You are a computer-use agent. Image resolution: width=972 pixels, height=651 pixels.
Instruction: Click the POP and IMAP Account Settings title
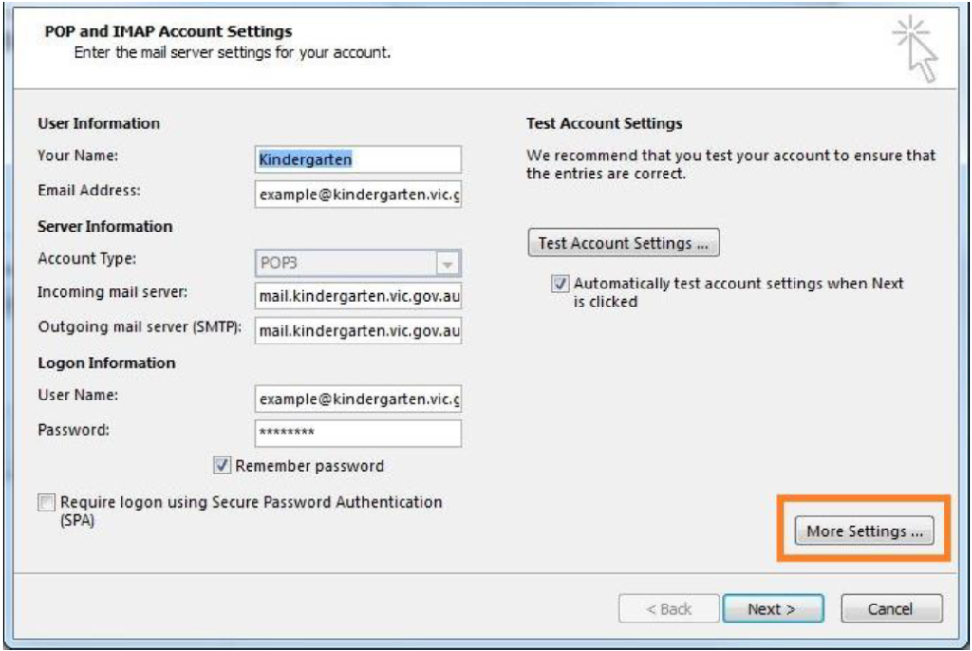tap(168, 33)
